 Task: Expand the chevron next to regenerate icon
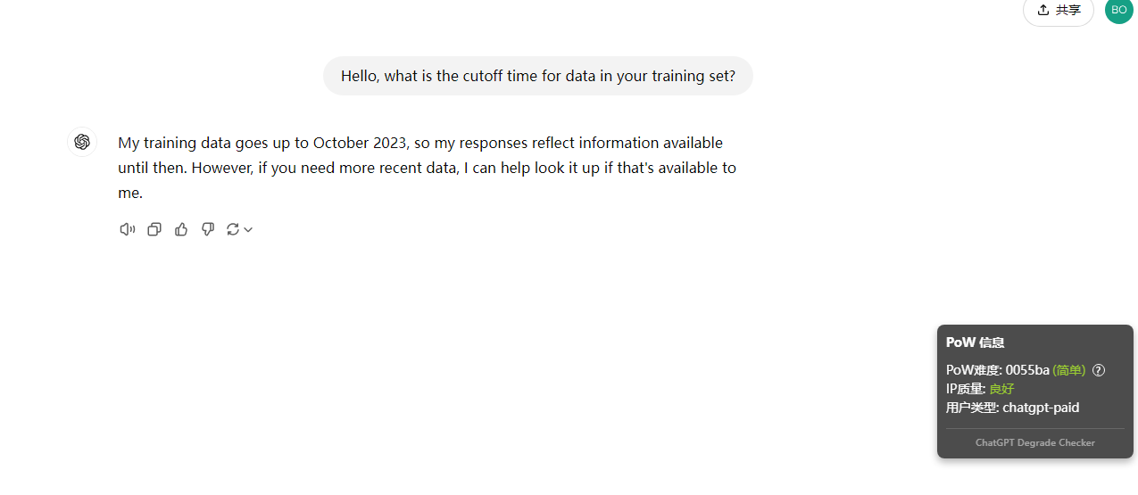click(248, 229)
